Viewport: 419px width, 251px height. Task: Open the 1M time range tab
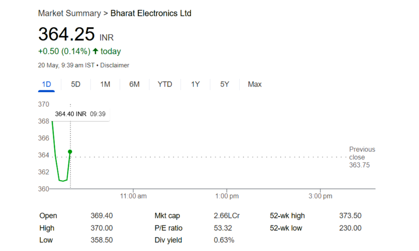pyautogui.click(x=105, y=84)
